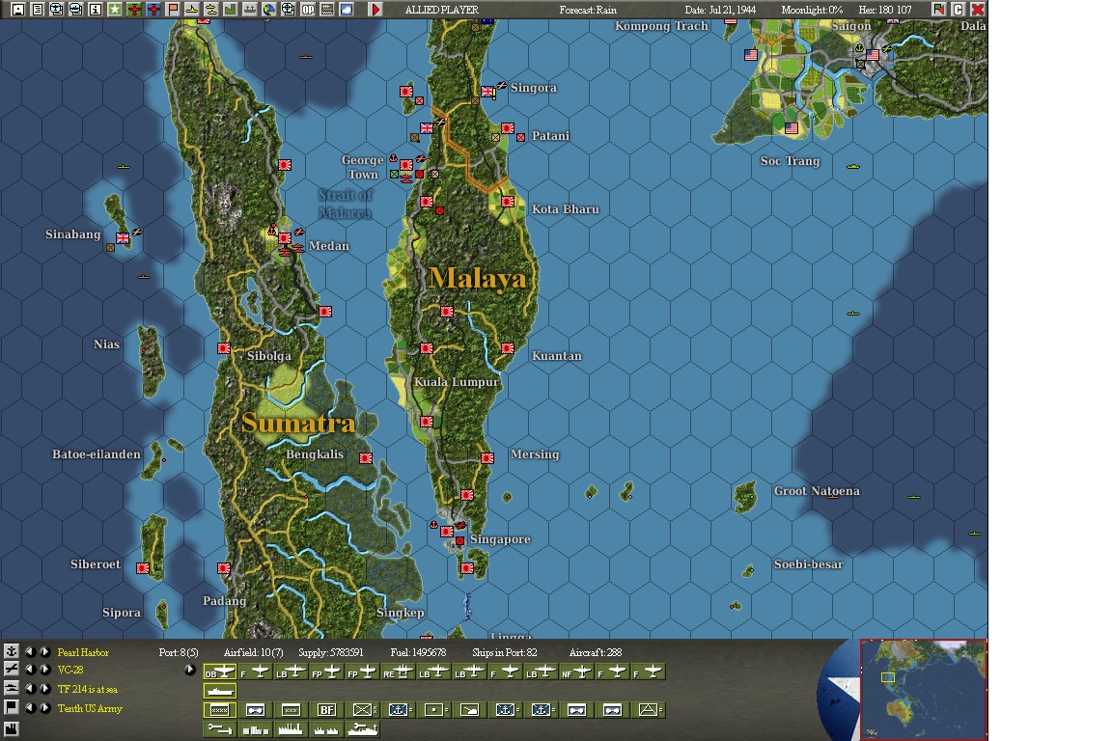Click the 'Fuel: 1495678' value
The image size is (1112, 741).
tap(418, 652)
